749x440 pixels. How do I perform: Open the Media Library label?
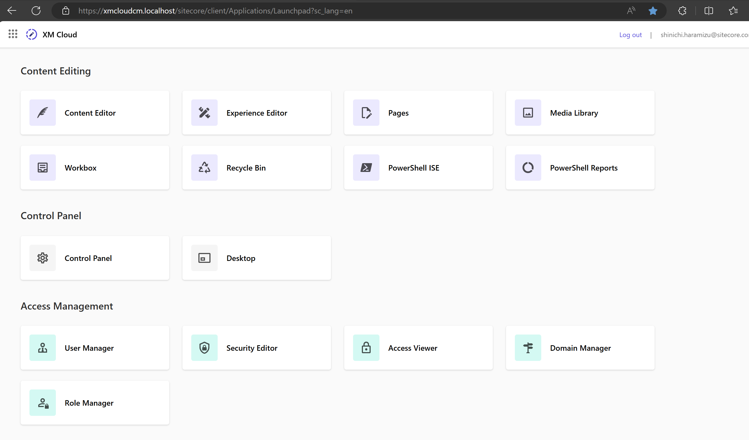[574, 113]
